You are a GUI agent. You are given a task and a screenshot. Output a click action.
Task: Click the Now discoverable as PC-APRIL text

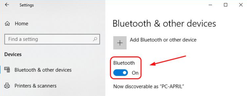coord(149,86)
